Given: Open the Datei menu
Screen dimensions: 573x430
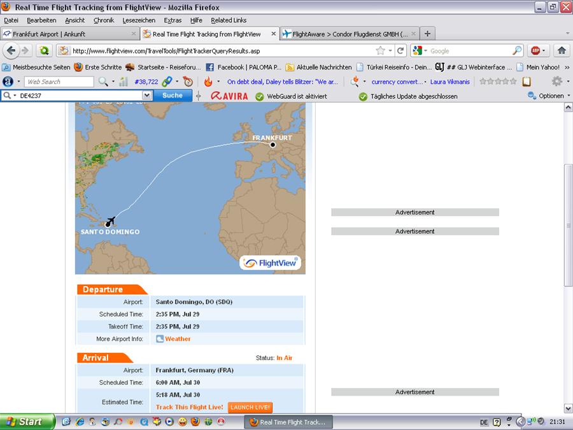Looking at the screenshot, I should (11, 20).
